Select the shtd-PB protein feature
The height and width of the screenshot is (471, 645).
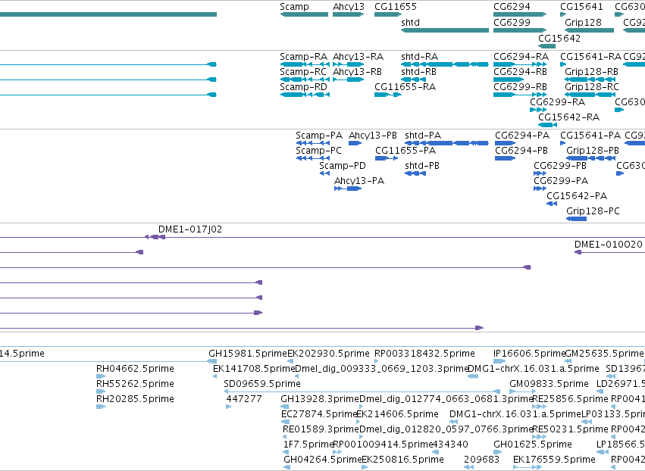pyautogui.click(x=415, y=173)
